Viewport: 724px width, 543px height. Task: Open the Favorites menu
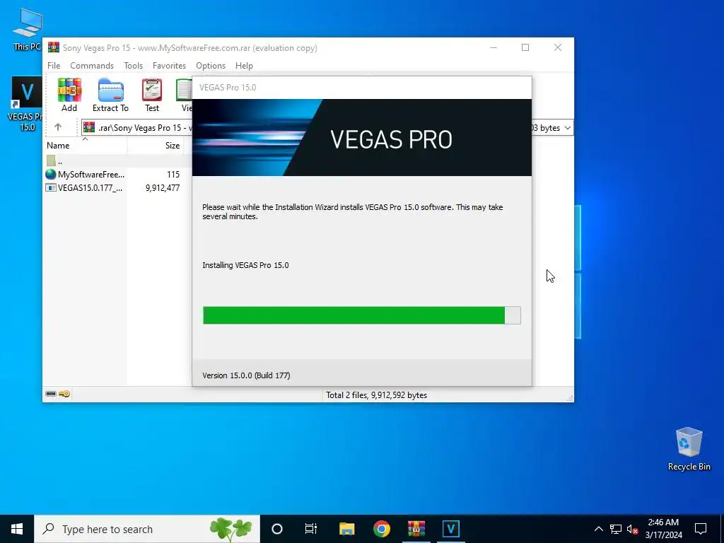[169, 66]
